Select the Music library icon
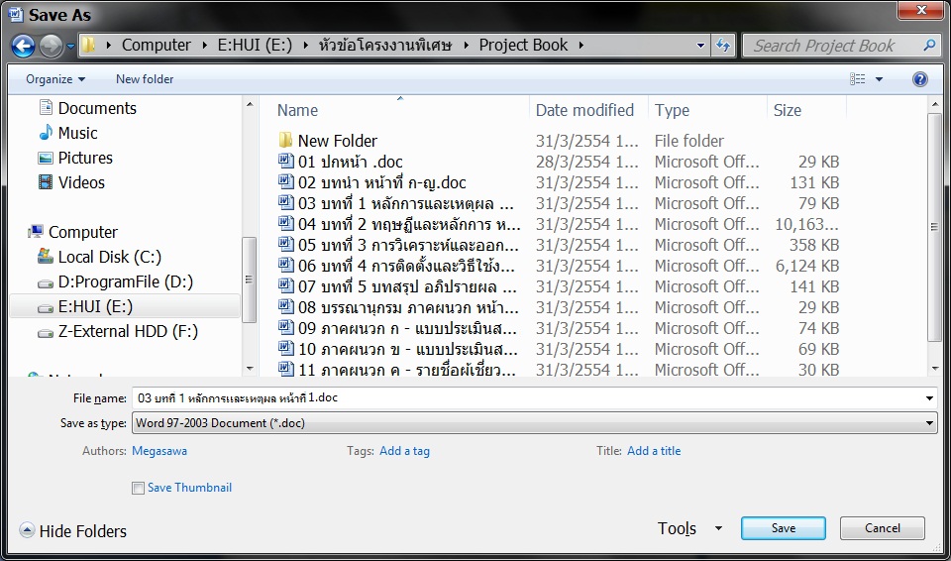 coord(46,133)
